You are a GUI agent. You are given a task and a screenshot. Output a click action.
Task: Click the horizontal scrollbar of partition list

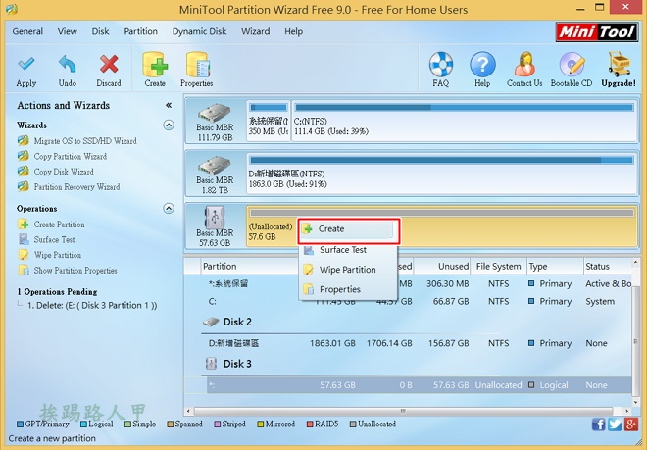[x=403, y=411]
